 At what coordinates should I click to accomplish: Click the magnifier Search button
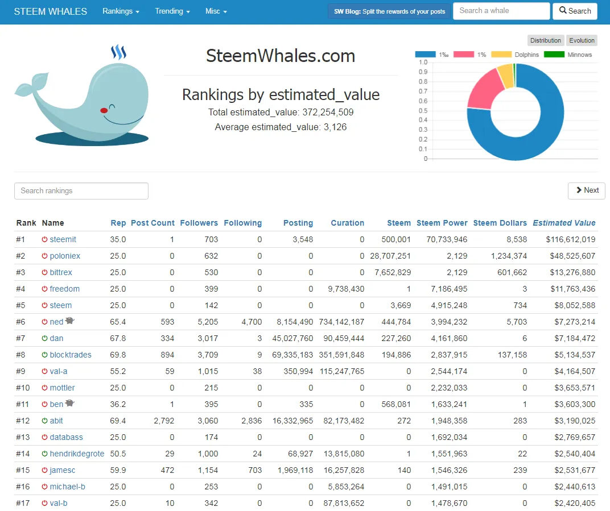[x=575, y=11]
